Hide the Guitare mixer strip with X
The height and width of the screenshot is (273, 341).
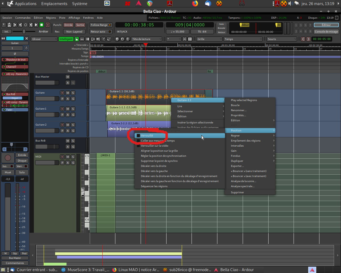[27, 38]
